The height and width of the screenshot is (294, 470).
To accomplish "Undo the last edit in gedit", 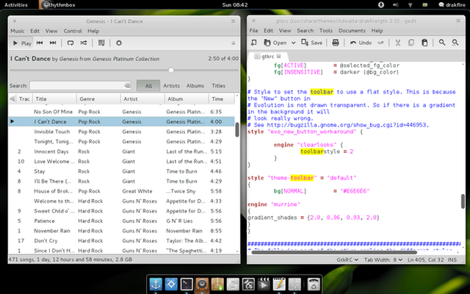I will click(361, 43).
